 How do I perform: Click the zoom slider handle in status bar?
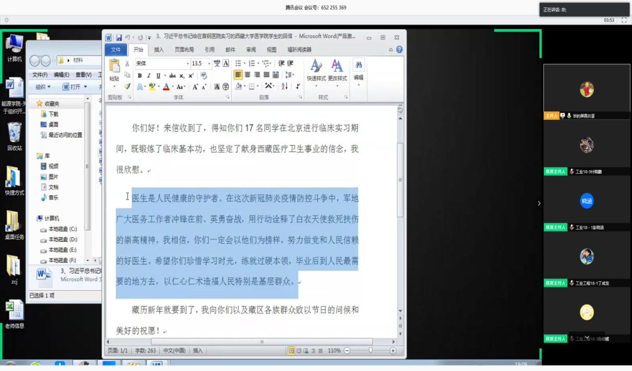(x=370, y=351)
